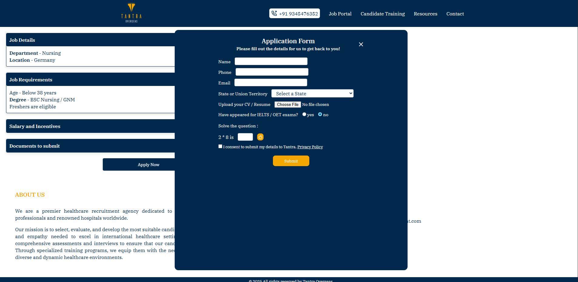Expand the Salary and Incentives section

click(x=90, y=126)
